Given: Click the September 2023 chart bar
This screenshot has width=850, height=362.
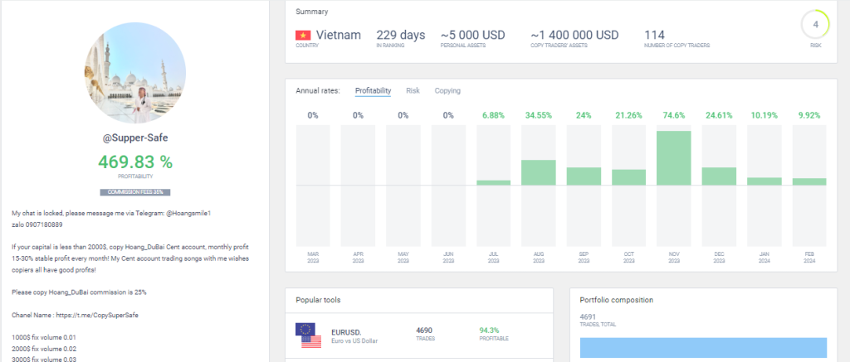Looking at the screenshot, I should tap(584, 176).
